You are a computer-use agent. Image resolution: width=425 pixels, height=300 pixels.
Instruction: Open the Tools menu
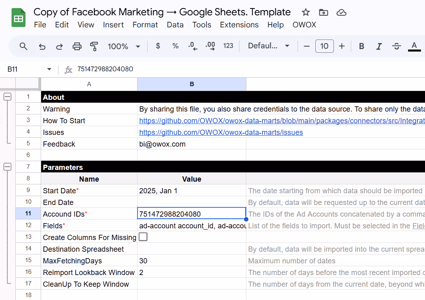[202, 25]
